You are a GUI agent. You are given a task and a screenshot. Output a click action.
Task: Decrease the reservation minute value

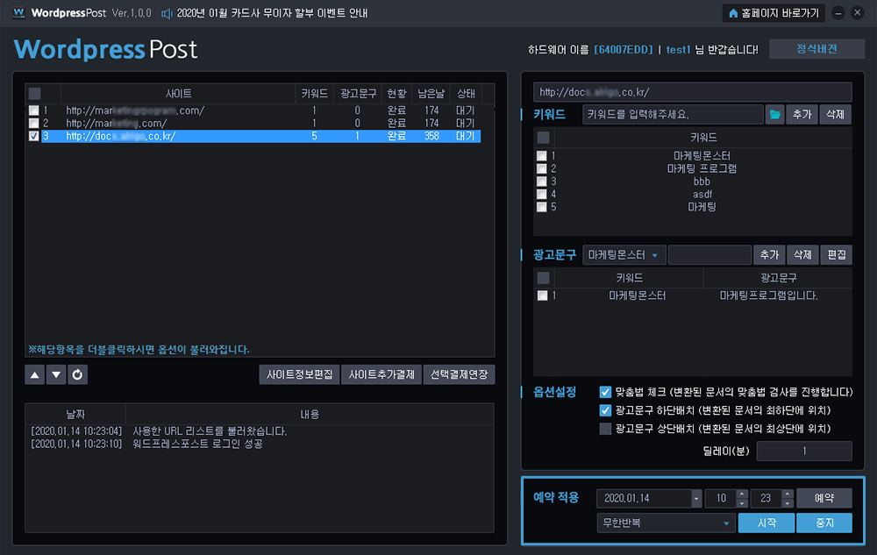788,503
